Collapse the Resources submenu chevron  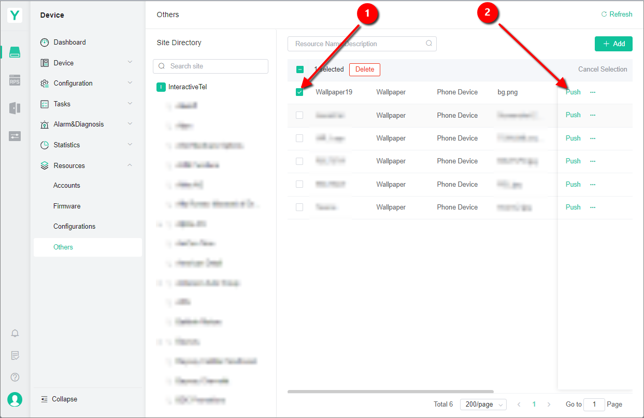point(130,165)
